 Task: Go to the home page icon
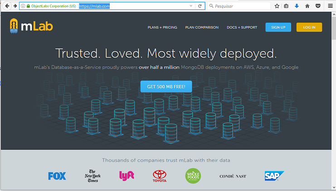tap(307, 6)
